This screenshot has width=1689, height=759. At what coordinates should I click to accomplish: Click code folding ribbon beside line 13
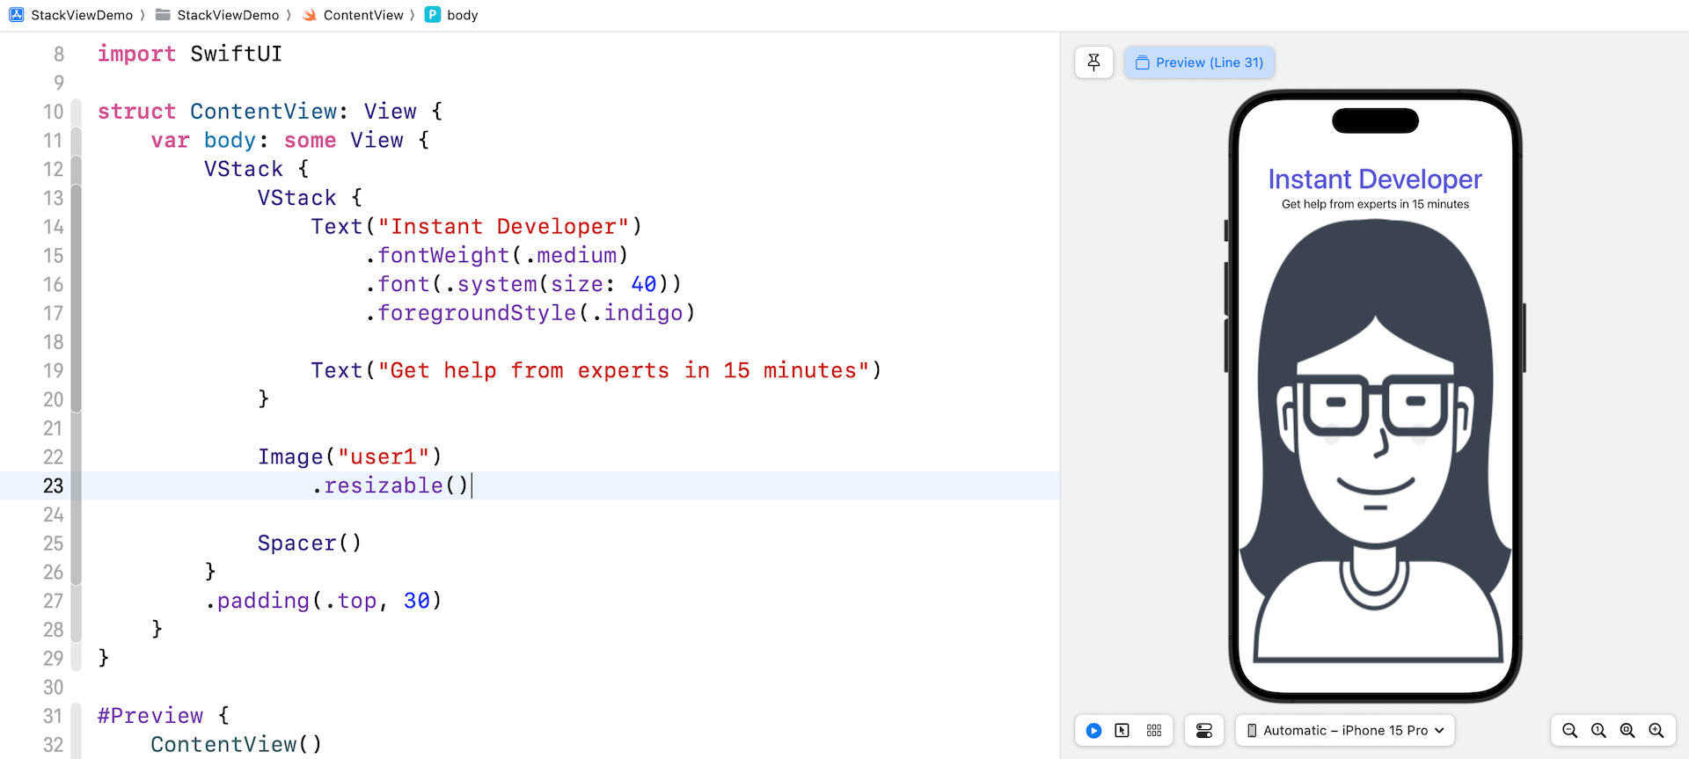[77, 199]
